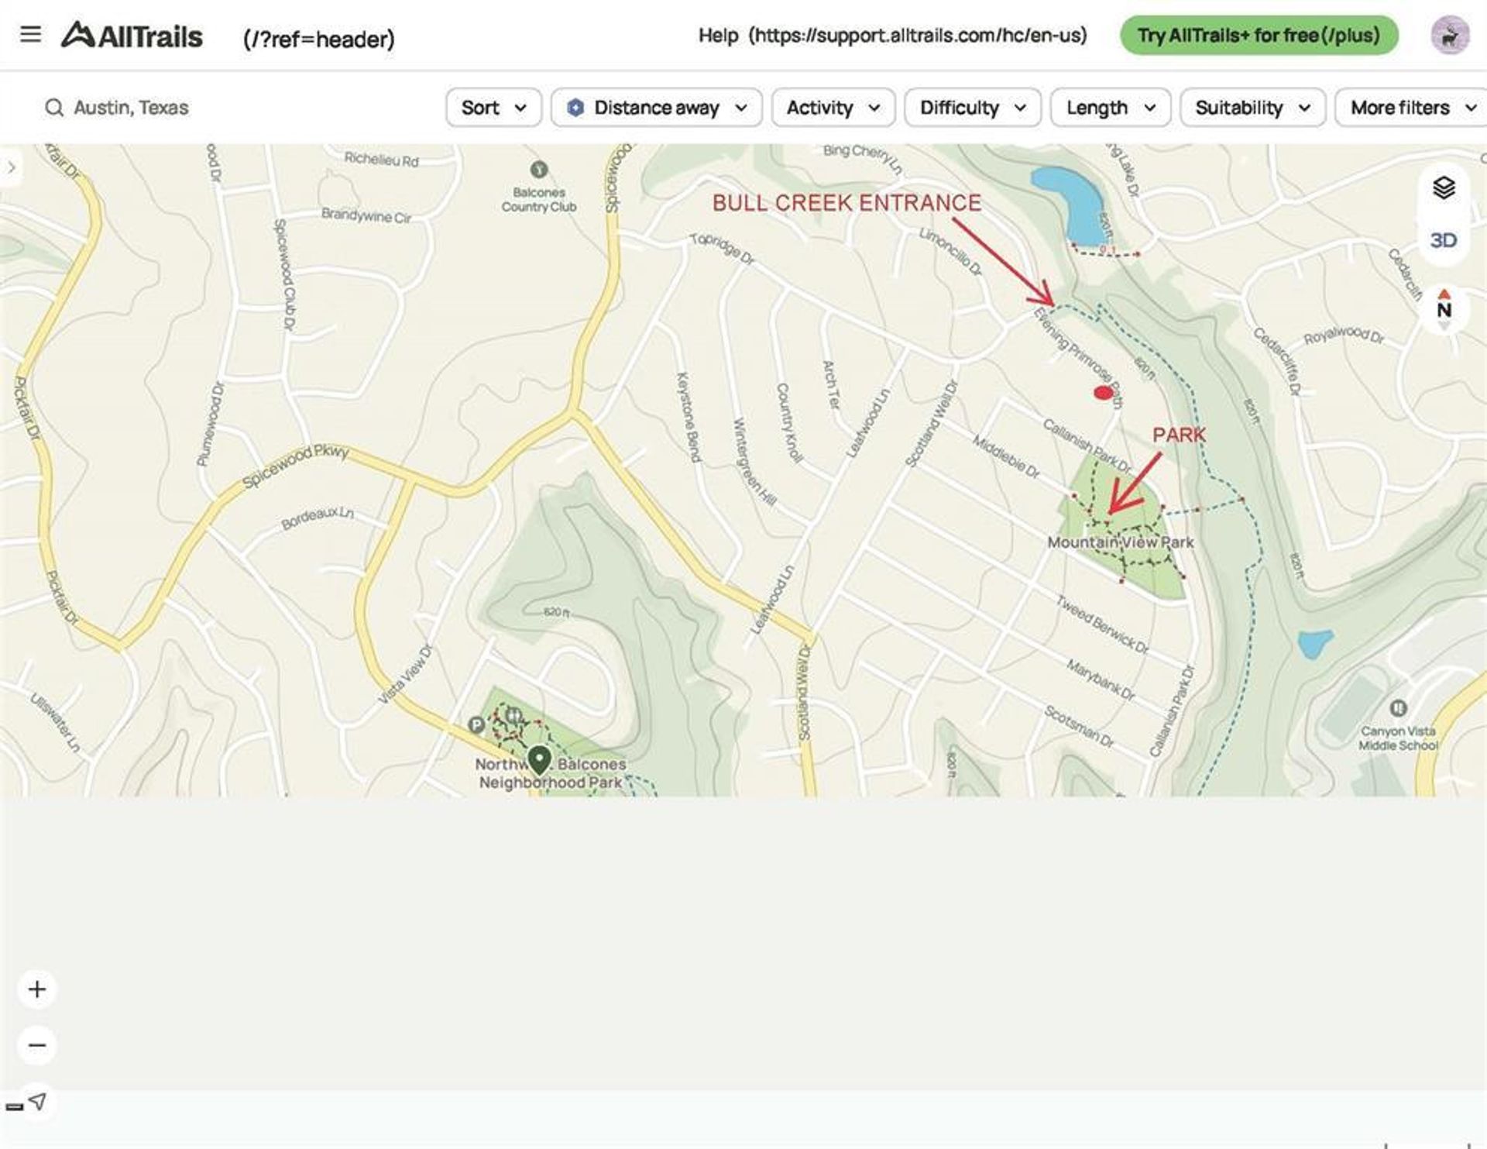Click the /?ref=header link text

coord(319,39)
